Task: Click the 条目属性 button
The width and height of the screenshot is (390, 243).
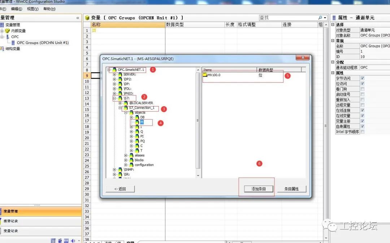Action: click(292, 189)
